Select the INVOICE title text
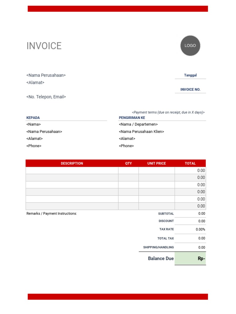Viewport: 236px width, 314px height. click(44, 46)
